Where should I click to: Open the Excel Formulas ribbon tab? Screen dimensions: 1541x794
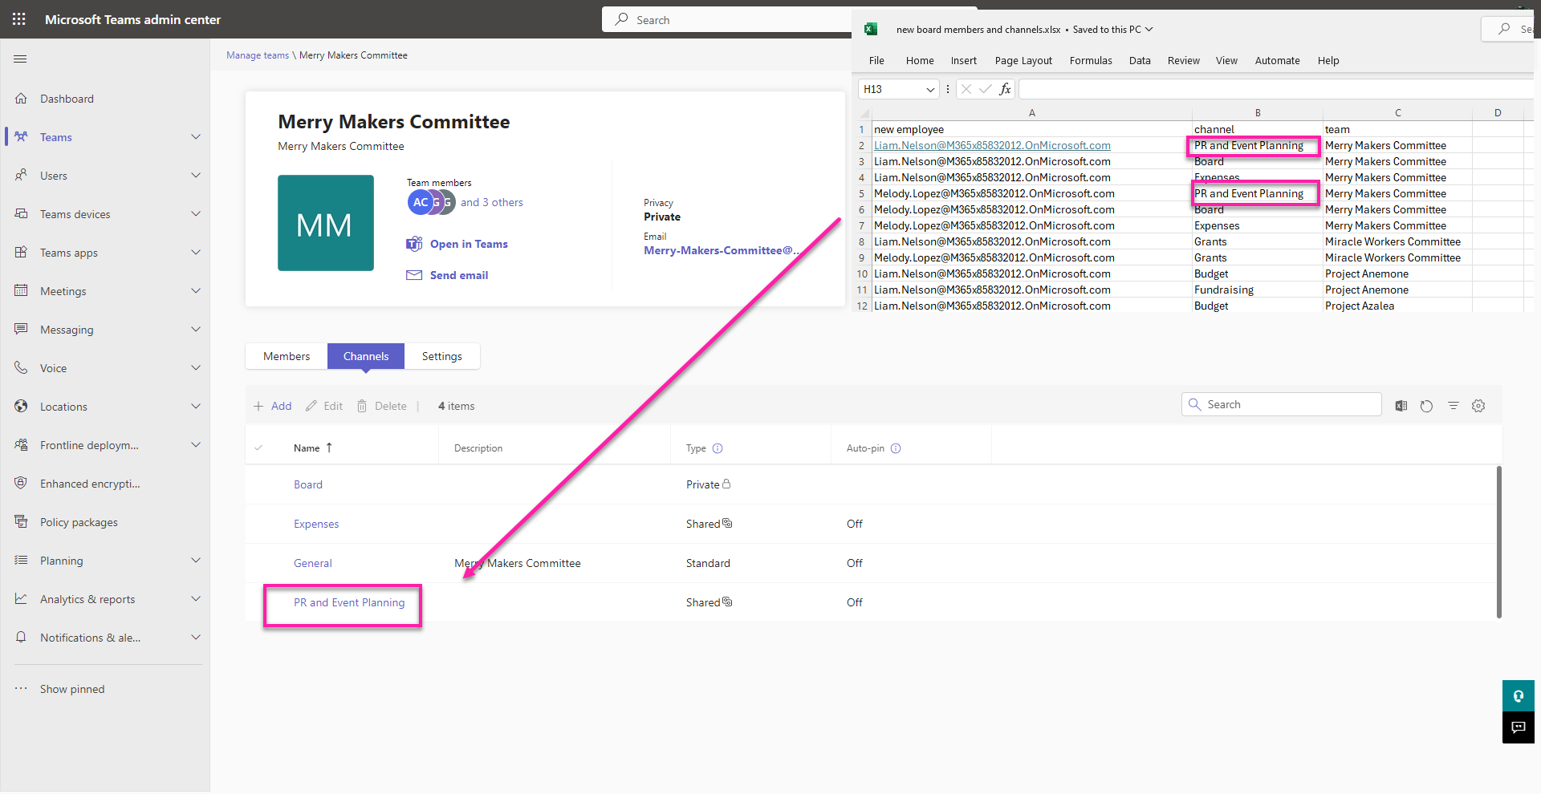1091,60
